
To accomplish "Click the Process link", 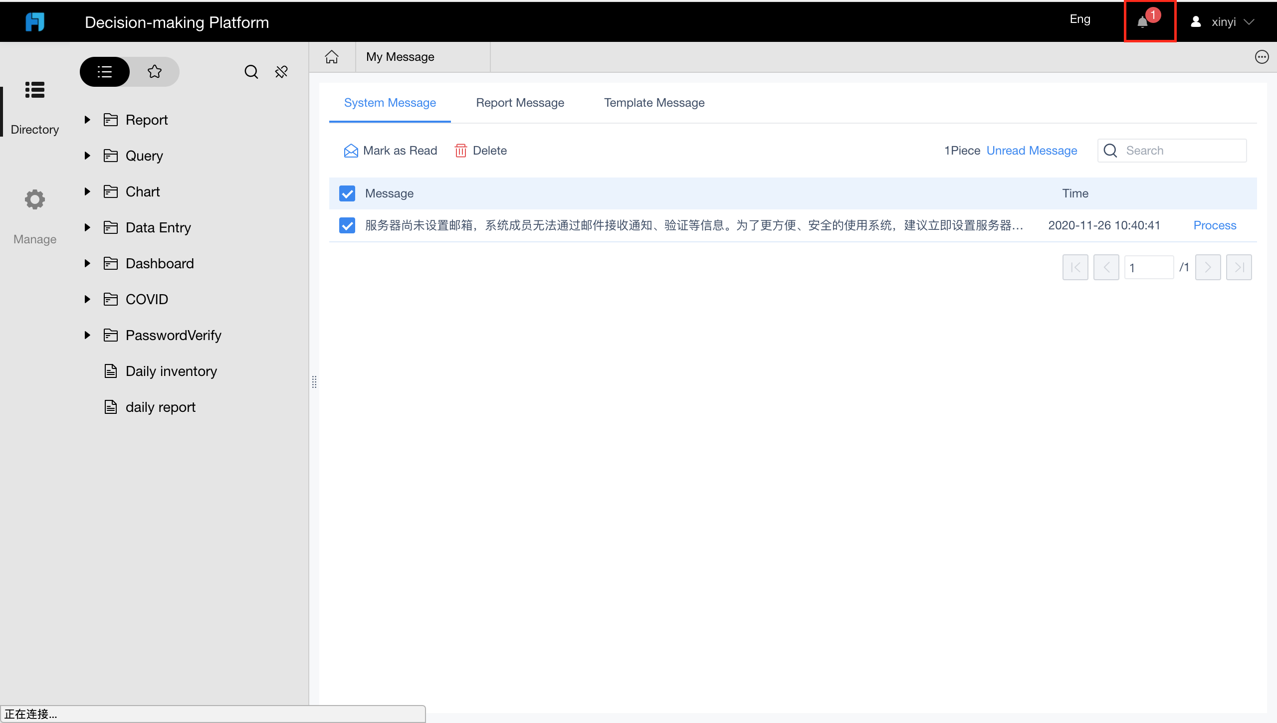I will point(1215,225).
